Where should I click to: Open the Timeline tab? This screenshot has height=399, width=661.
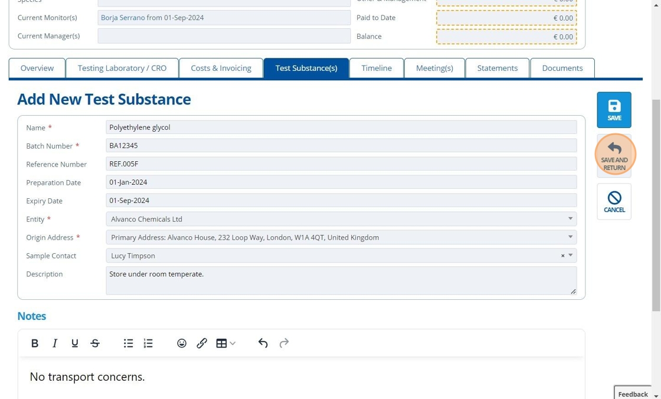[x=377, y=68]
